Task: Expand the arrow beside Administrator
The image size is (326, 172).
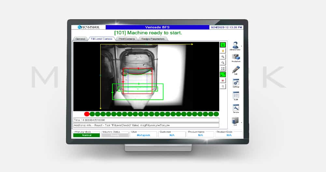Action: tap(242, 46)
